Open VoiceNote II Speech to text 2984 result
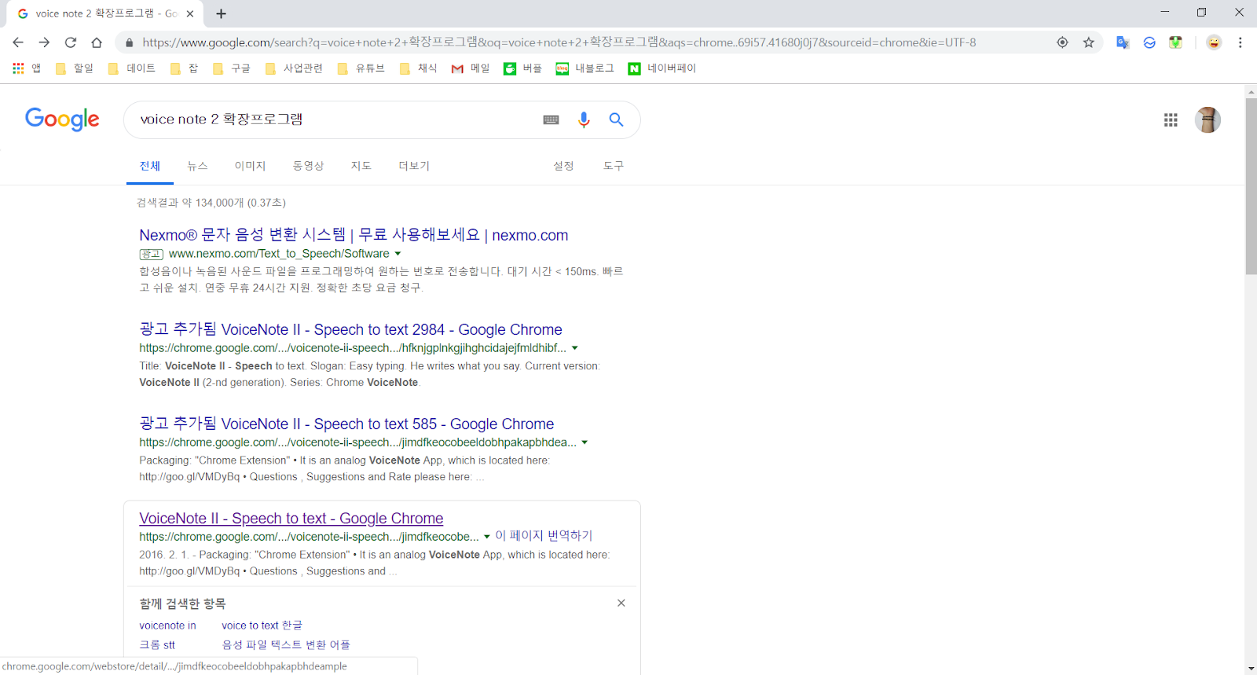Image resolution: width=1257 pixels, height=675 pixels. coord(350,329)
